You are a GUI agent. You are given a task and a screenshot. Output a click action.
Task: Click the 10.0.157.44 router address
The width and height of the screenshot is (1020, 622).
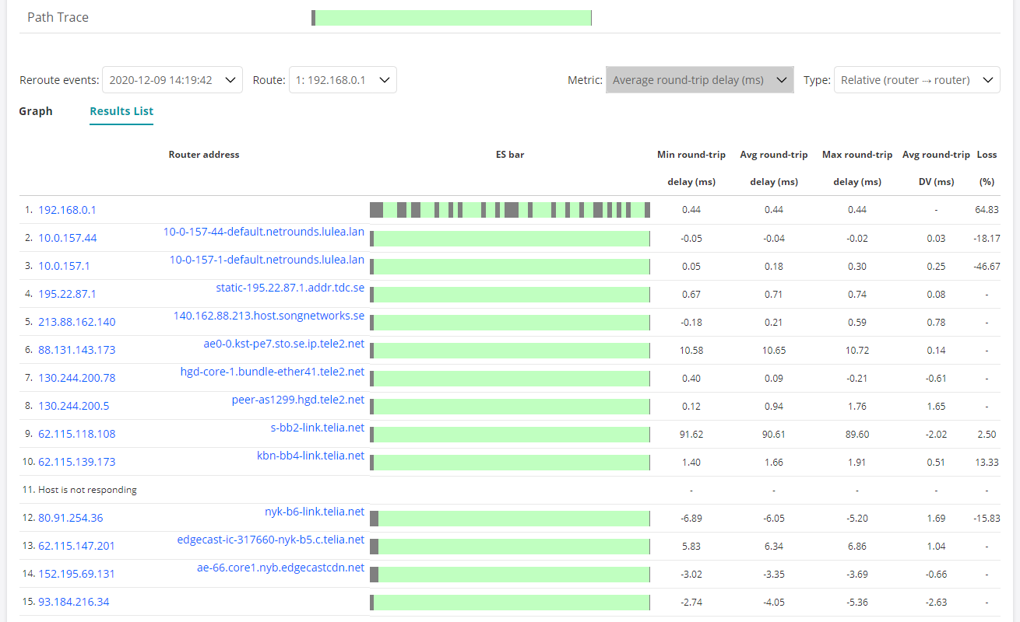[x=67, y=238]
